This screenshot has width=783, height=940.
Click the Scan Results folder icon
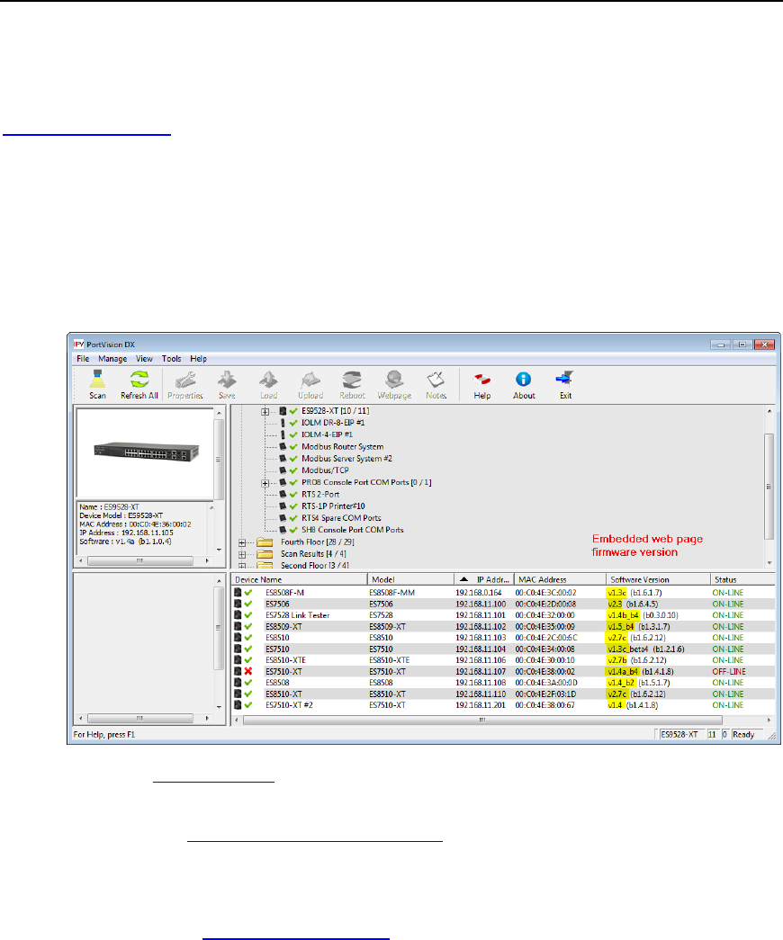coord(265,554)
